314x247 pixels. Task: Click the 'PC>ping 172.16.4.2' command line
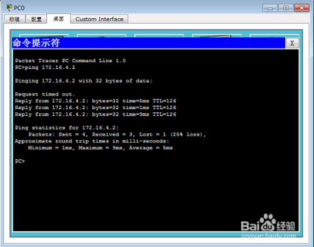[x=45, y=68]
